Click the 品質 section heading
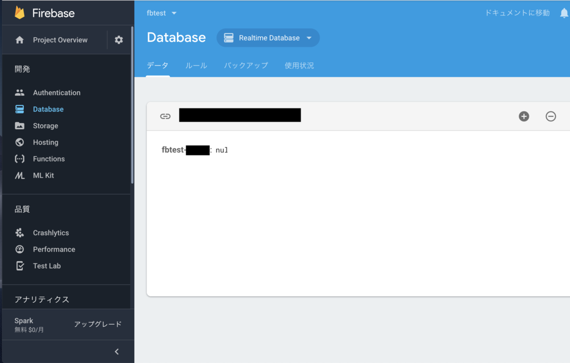The image size is (570, 363). click(x=22, y=209)
